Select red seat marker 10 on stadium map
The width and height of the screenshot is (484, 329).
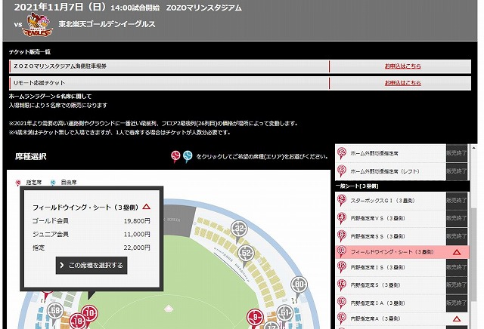(x=89, y=314)
